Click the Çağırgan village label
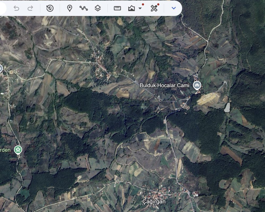The width and height of the screenshot is (265, 212). pyautogui.click(x=154, y=201)
